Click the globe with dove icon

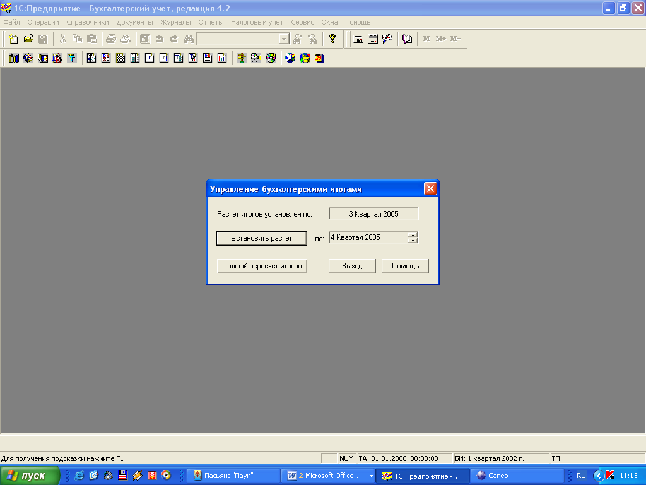290,57
